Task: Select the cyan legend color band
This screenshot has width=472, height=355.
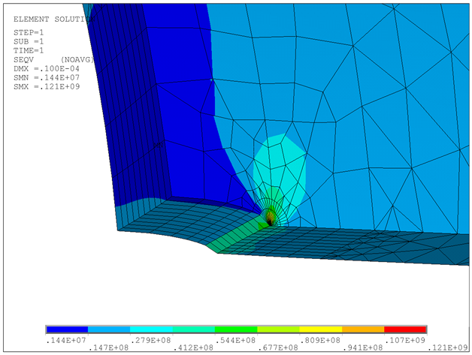Action: click(151, 329)
